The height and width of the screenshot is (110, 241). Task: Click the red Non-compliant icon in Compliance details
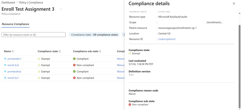[x=130, y=105]
